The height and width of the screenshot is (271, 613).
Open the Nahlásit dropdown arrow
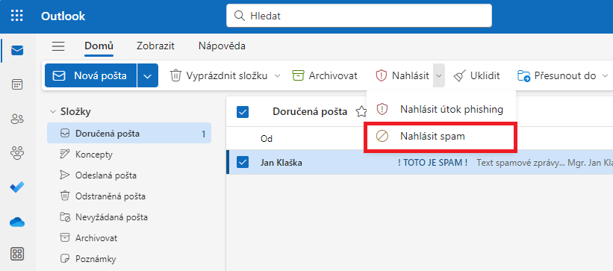click(439, 75)
